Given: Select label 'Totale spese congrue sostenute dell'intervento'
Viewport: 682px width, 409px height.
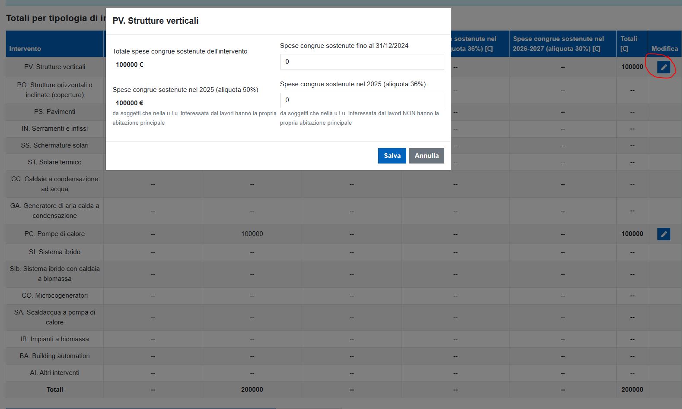Looking at the screenshot, I should coord(180,51).
